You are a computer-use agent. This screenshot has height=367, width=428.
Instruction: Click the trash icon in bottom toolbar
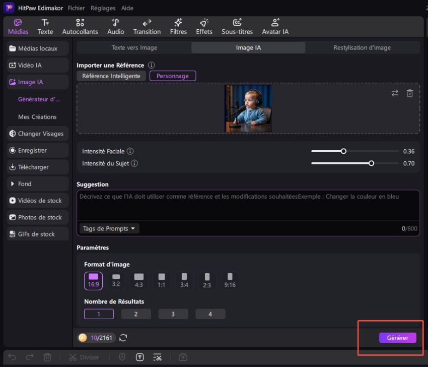47,357
